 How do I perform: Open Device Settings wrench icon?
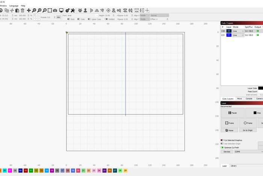click(x=73, y=10)
